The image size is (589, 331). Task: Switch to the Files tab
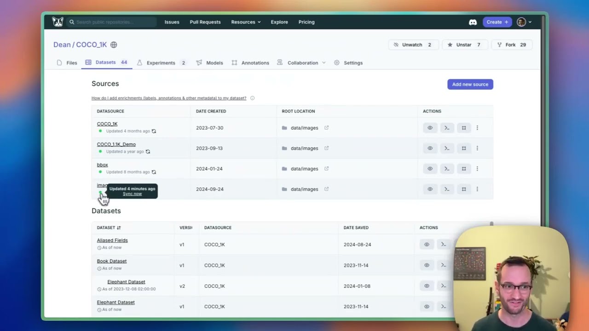(67, 63)
